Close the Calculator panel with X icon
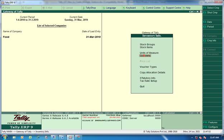Viewport: 224px width, 140px height. [x=201, y=113]
